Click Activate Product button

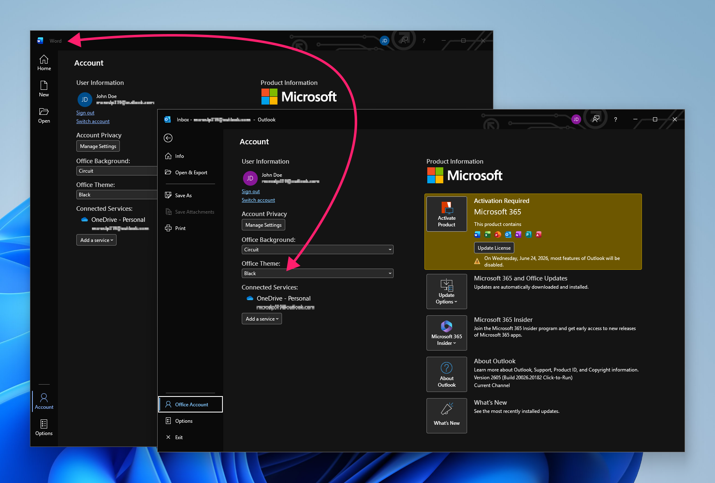point(447,214)
